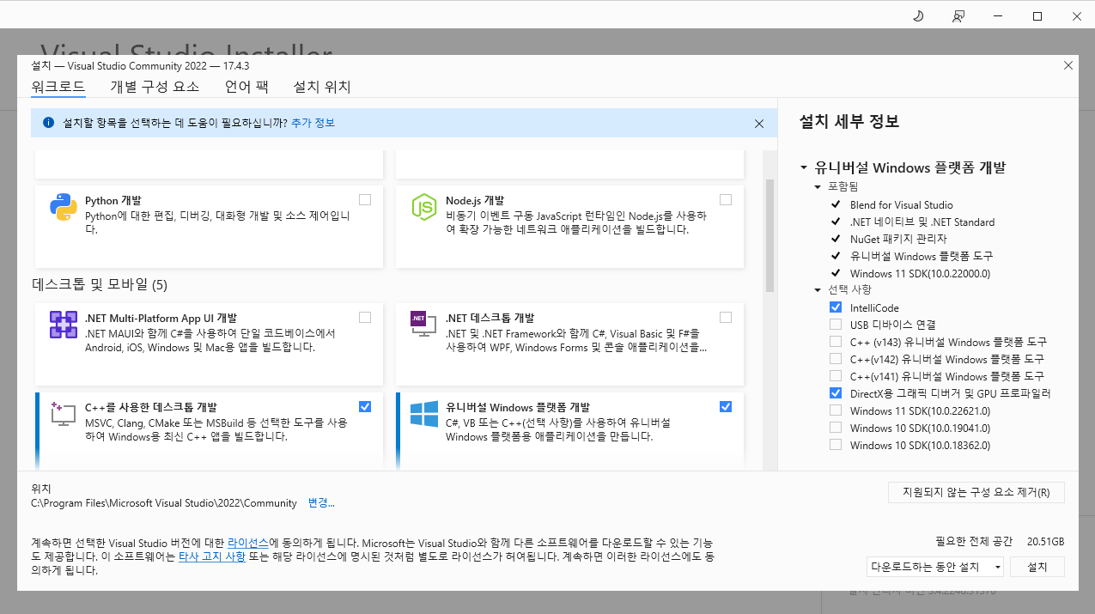Screen dimensions: 1095x614
Task: Click the Blend for Visual Studio item
Action: [x=901, y=204]
